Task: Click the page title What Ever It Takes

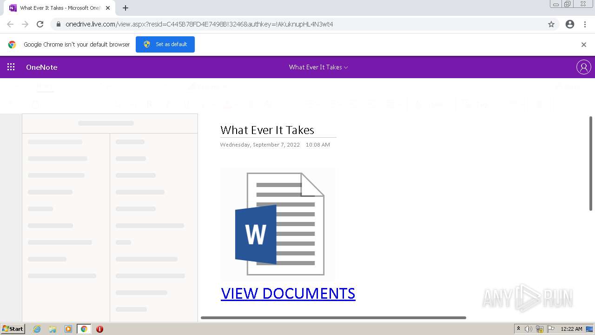Action: [x=267, y=130]
